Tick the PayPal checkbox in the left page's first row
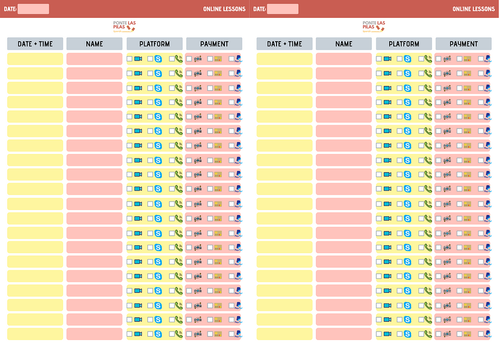 231,59
